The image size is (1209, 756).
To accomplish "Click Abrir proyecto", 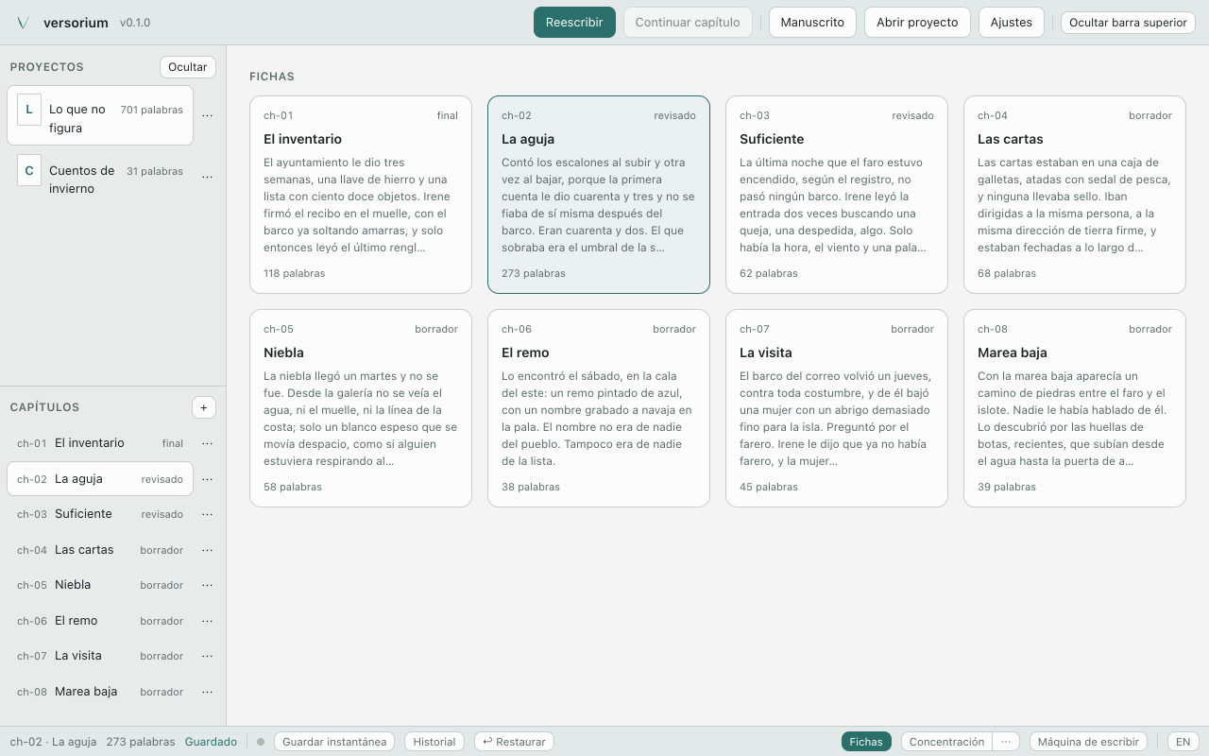I will [917, 23].
